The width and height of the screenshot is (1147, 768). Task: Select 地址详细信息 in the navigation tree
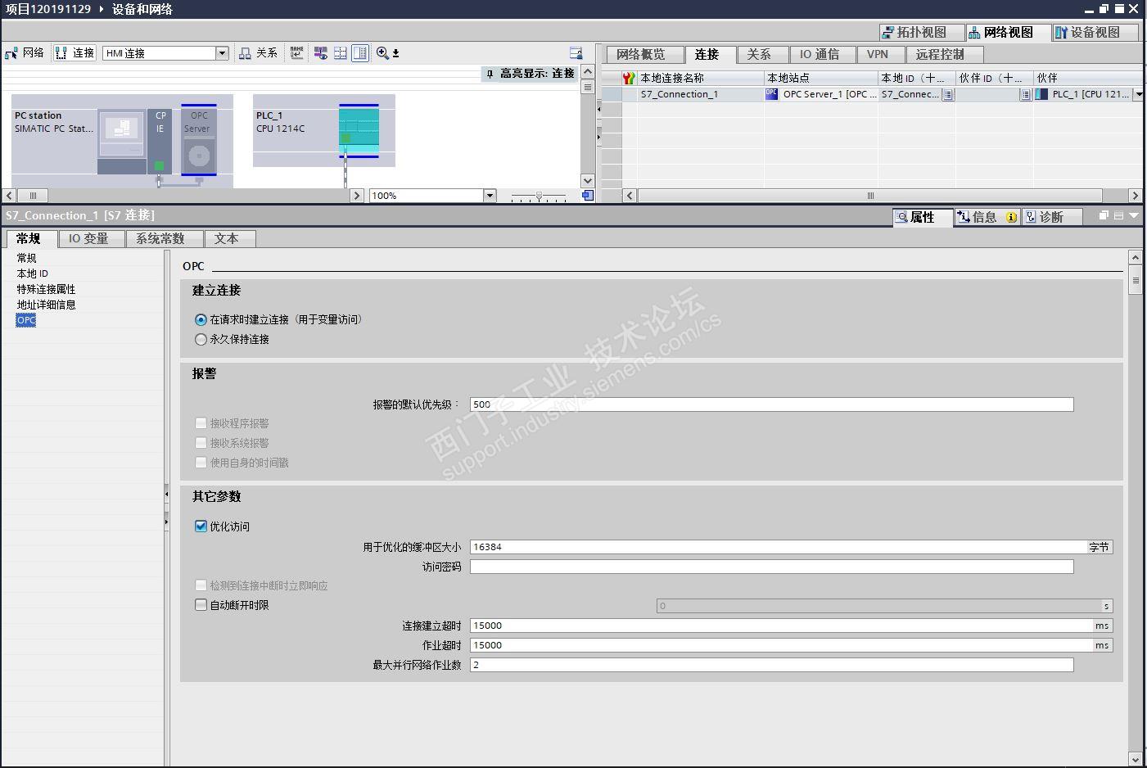point(46,305)
